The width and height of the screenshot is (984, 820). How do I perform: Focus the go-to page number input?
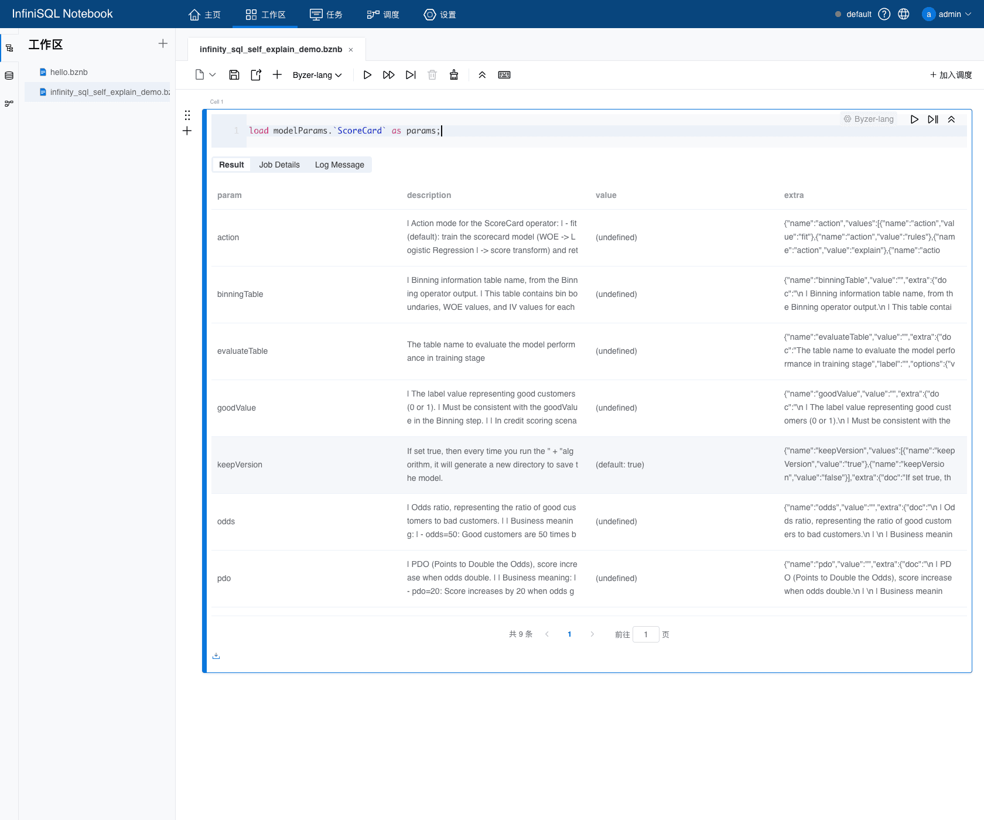point(646,634)
